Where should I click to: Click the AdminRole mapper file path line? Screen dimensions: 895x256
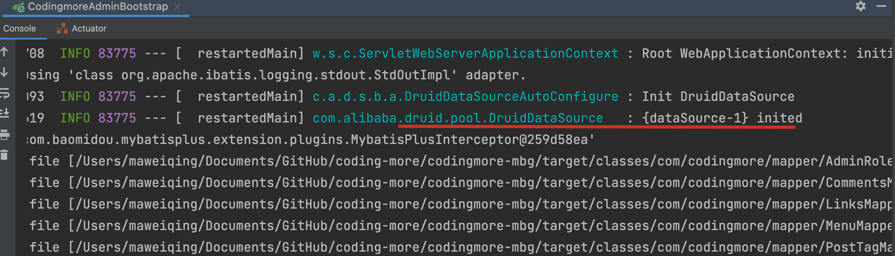point(459,161)
